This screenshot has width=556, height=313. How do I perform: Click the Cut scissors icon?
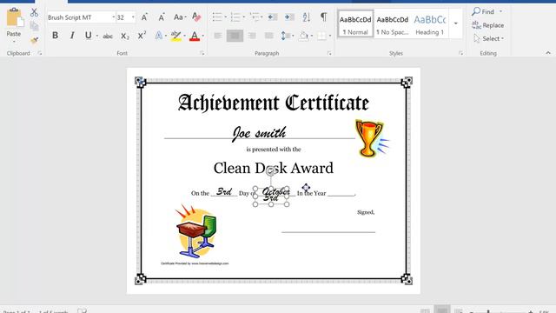pyautogui.click(x=34, y=13)
